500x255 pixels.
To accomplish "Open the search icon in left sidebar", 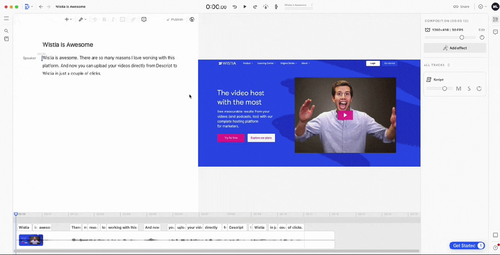I will pos(6,31).
